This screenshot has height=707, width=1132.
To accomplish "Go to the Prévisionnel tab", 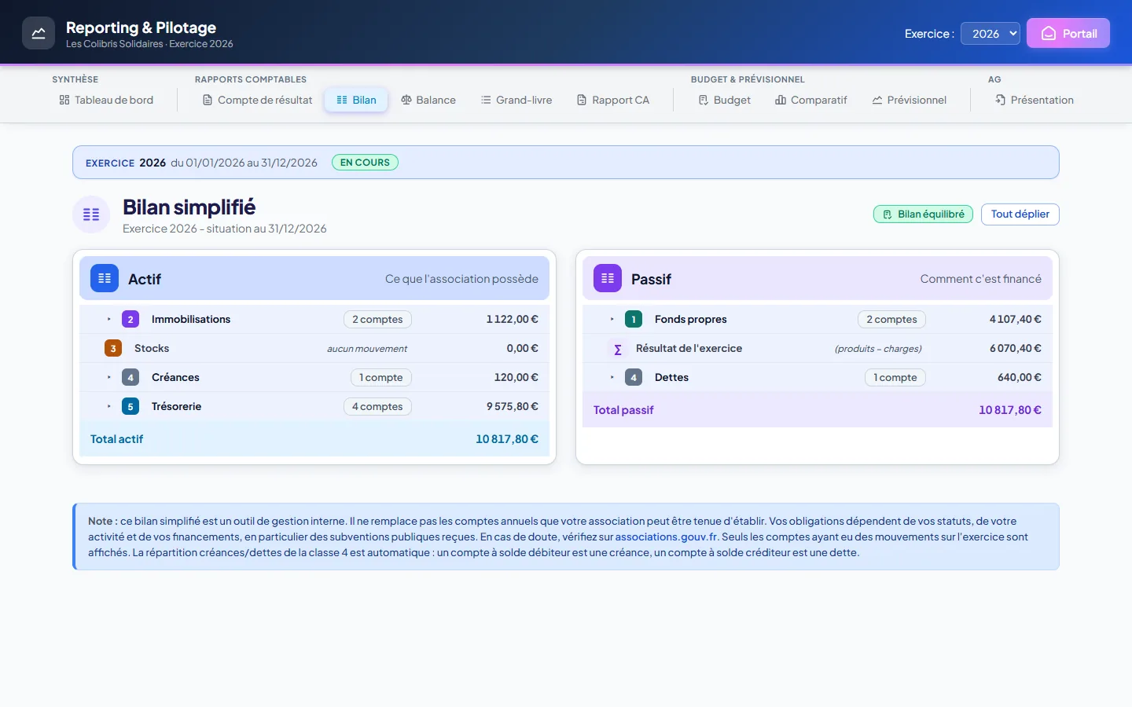I will tap(910, 100).
